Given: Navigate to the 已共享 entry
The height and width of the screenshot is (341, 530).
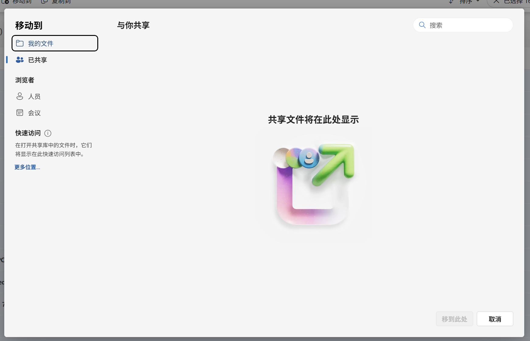Looking at the screenshot, I should pos(37,60).
